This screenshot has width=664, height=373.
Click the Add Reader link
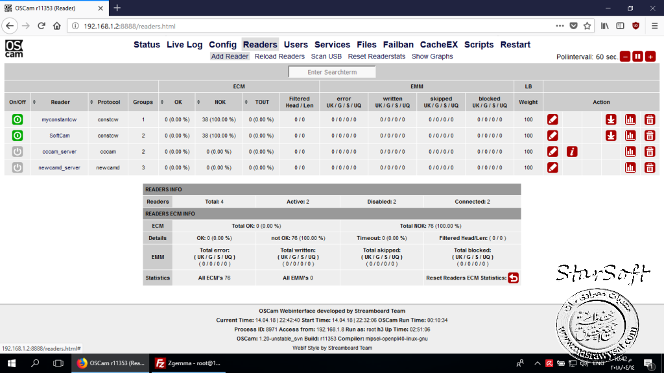click(230, 56)
